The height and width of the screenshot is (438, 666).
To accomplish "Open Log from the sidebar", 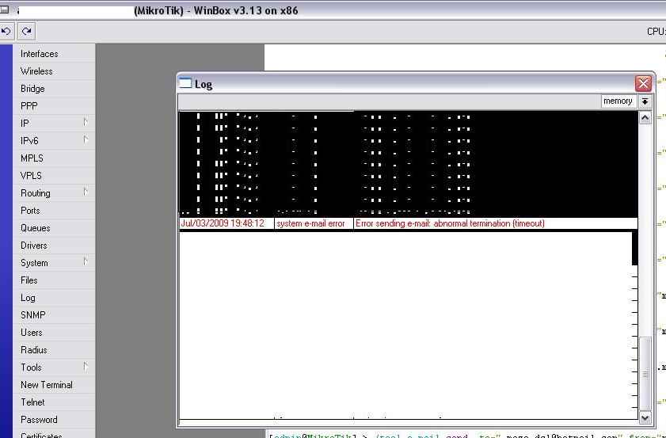I will pos(54,297).
